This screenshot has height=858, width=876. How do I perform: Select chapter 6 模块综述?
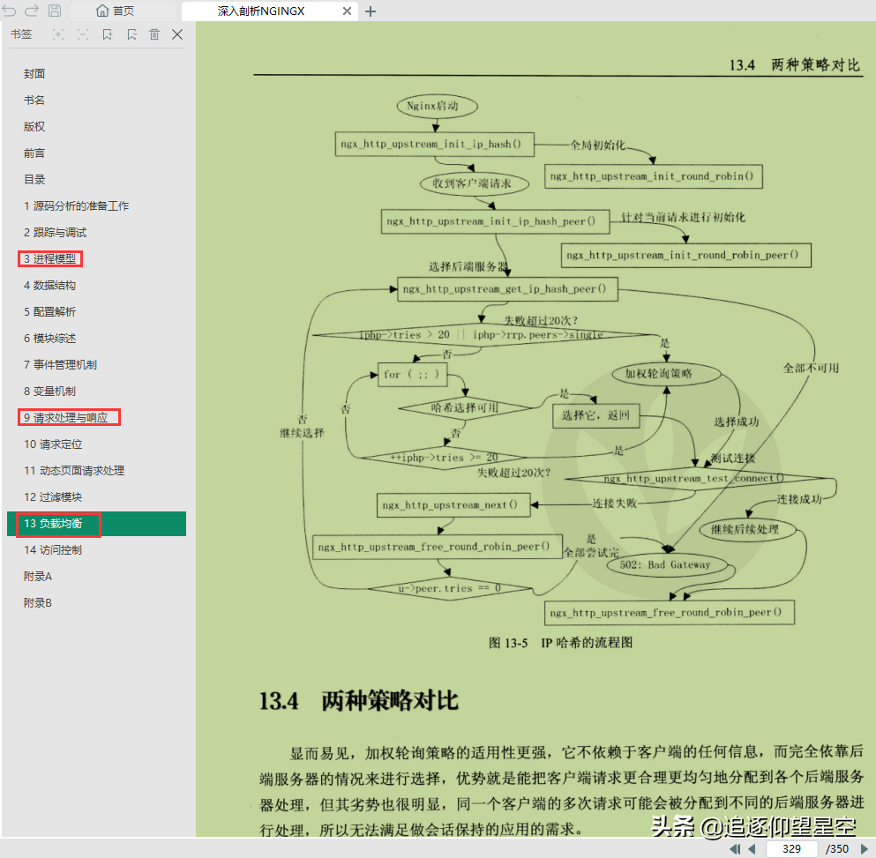click(49, 338)
